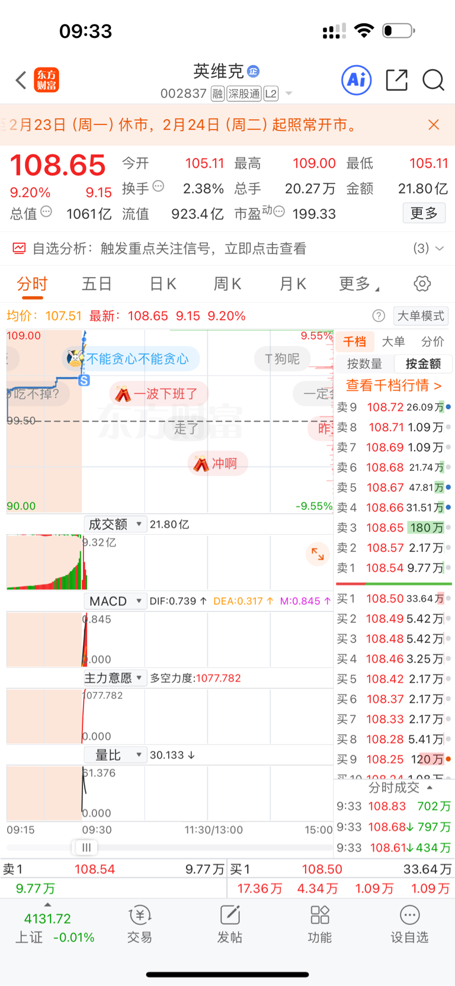The image size is (455, 986).
Task: Tap the L2 badge
Action: coord(271,94)
